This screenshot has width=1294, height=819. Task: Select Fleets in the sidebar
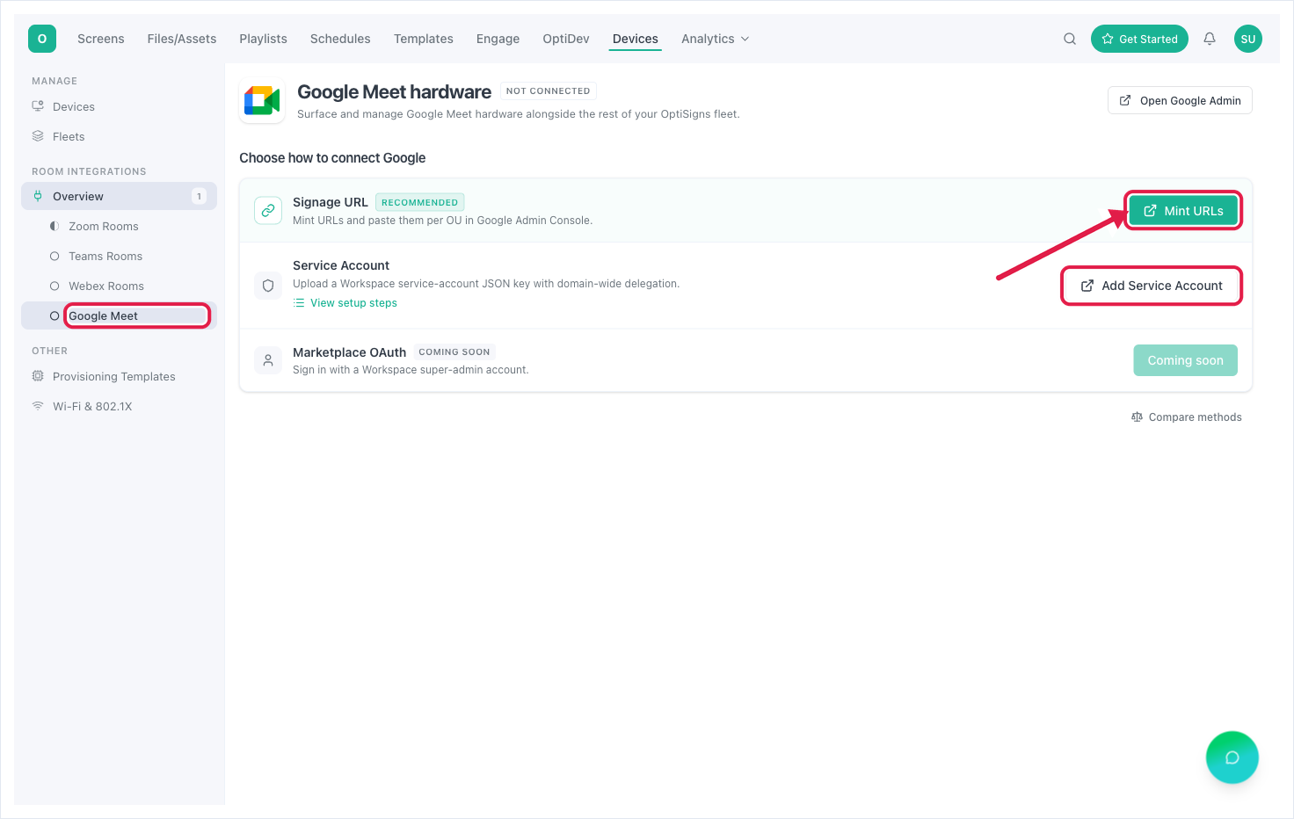[119, 136]
